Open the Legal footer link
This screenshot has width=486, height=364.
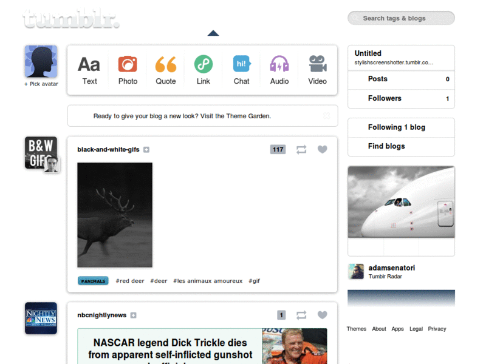pyautogui.click(x=416, y=329)
